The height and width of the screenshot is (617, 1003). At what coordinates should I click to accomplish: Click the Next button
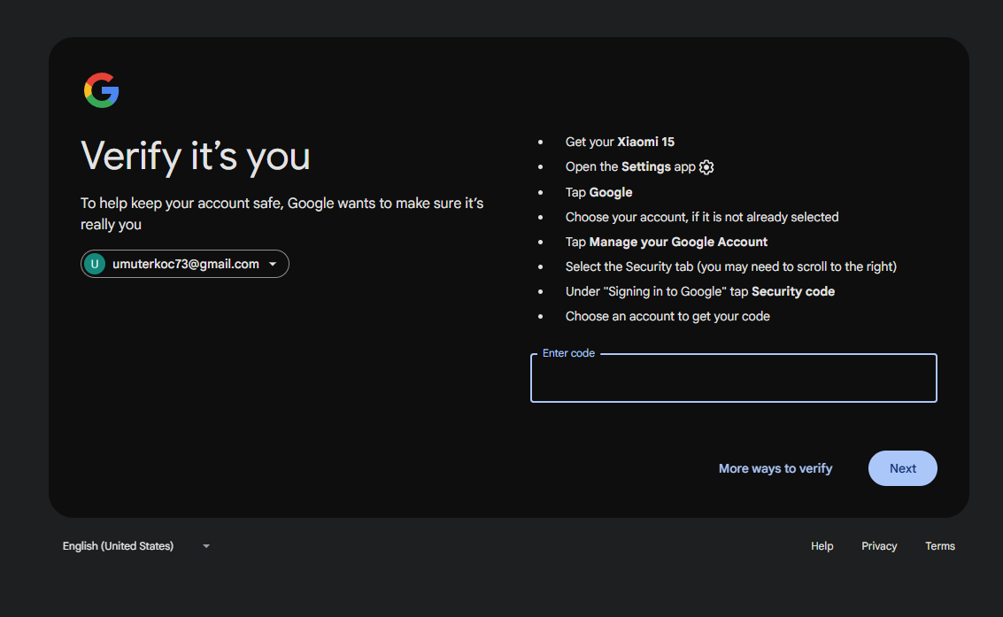point(903,468)
